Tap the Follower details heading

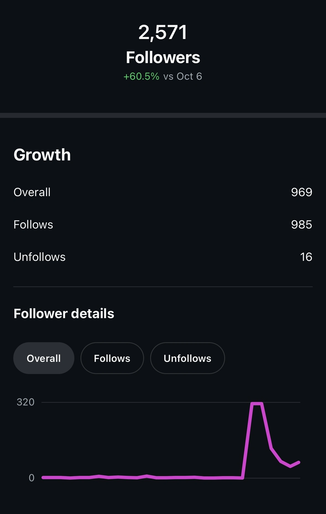[x=64, y=313]
